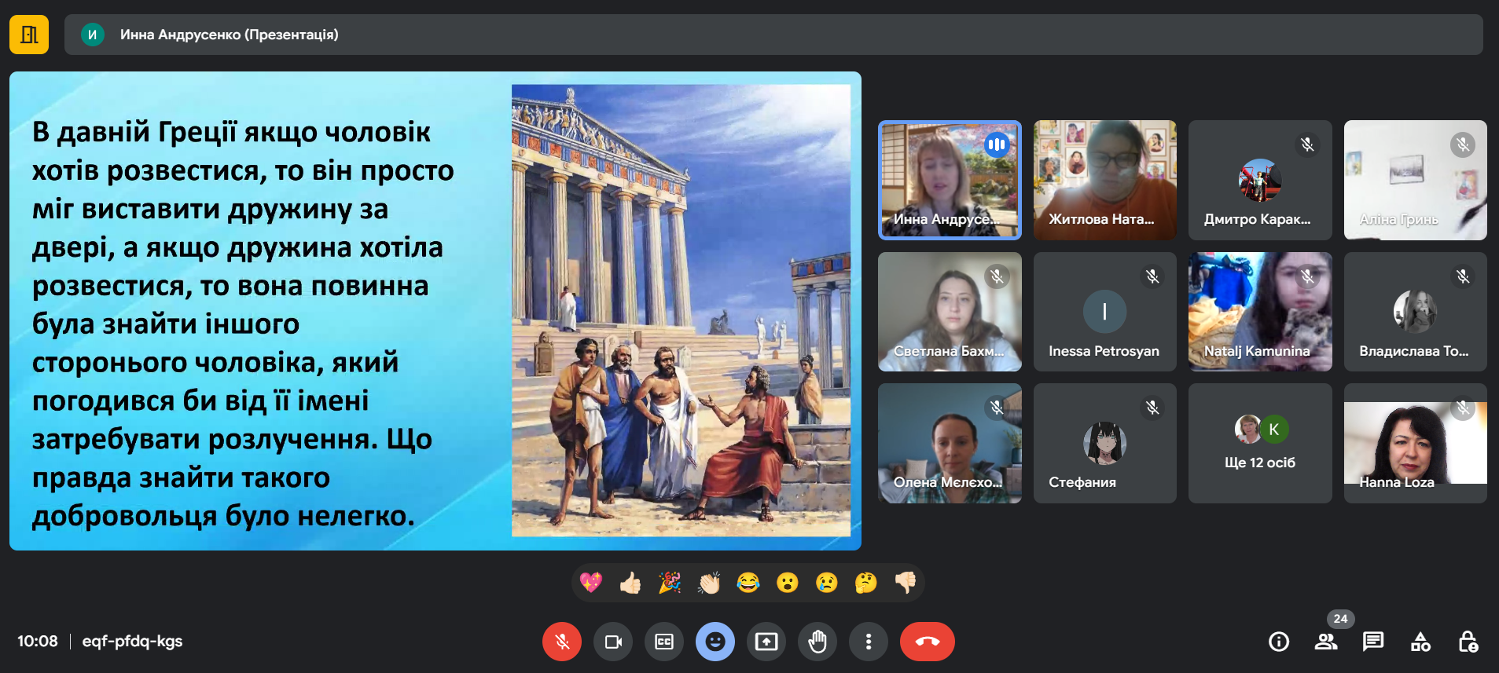The image size is (1499, 673).
Task: Show the participants list panel
Action: coord(1326,642)
